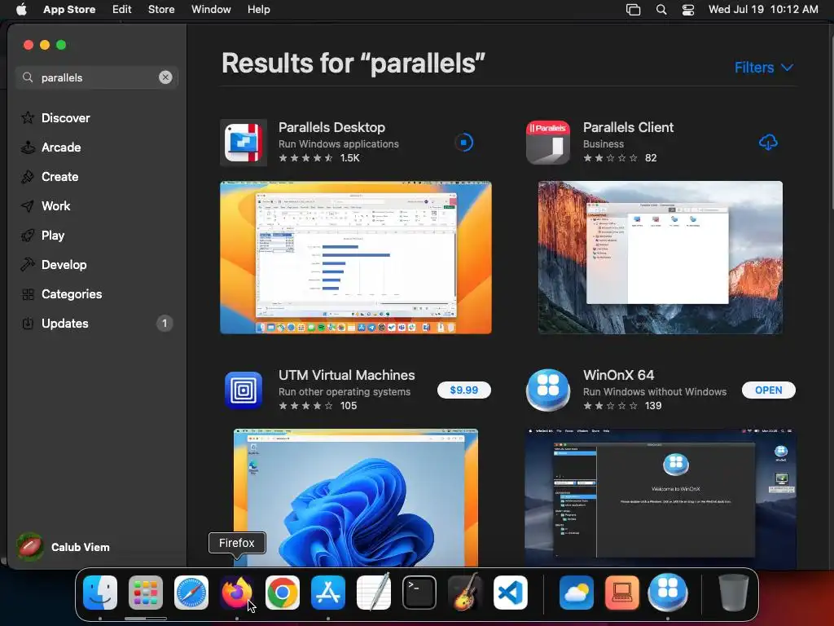Open TextEdit from the Dock
Viewport: 834px width, 626px height.
(374, 593)
